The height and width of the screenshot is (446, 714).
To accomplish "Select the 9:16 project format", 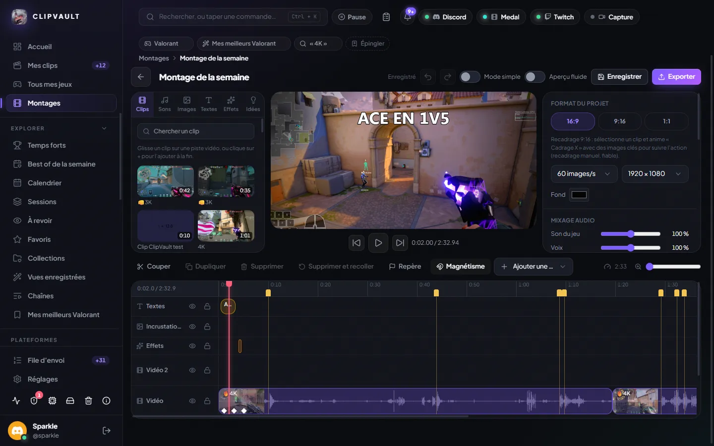I will 620,121.
